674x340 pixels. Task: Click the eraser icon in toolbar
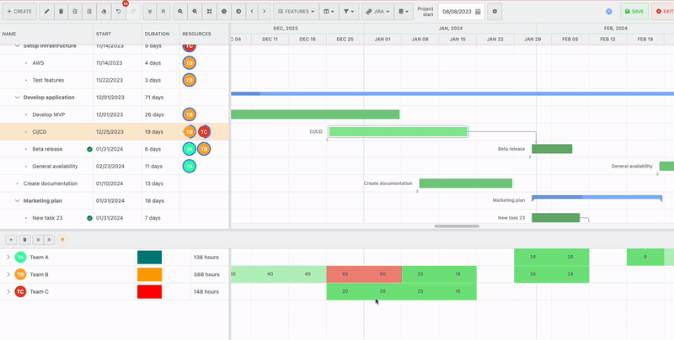coord(103,12)
